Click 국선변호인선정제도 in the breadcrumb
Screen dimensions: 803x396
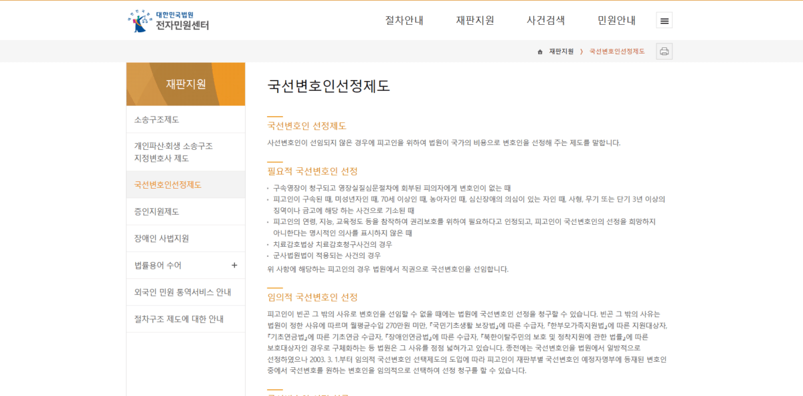pyautogui.click(x=616, y=51)
